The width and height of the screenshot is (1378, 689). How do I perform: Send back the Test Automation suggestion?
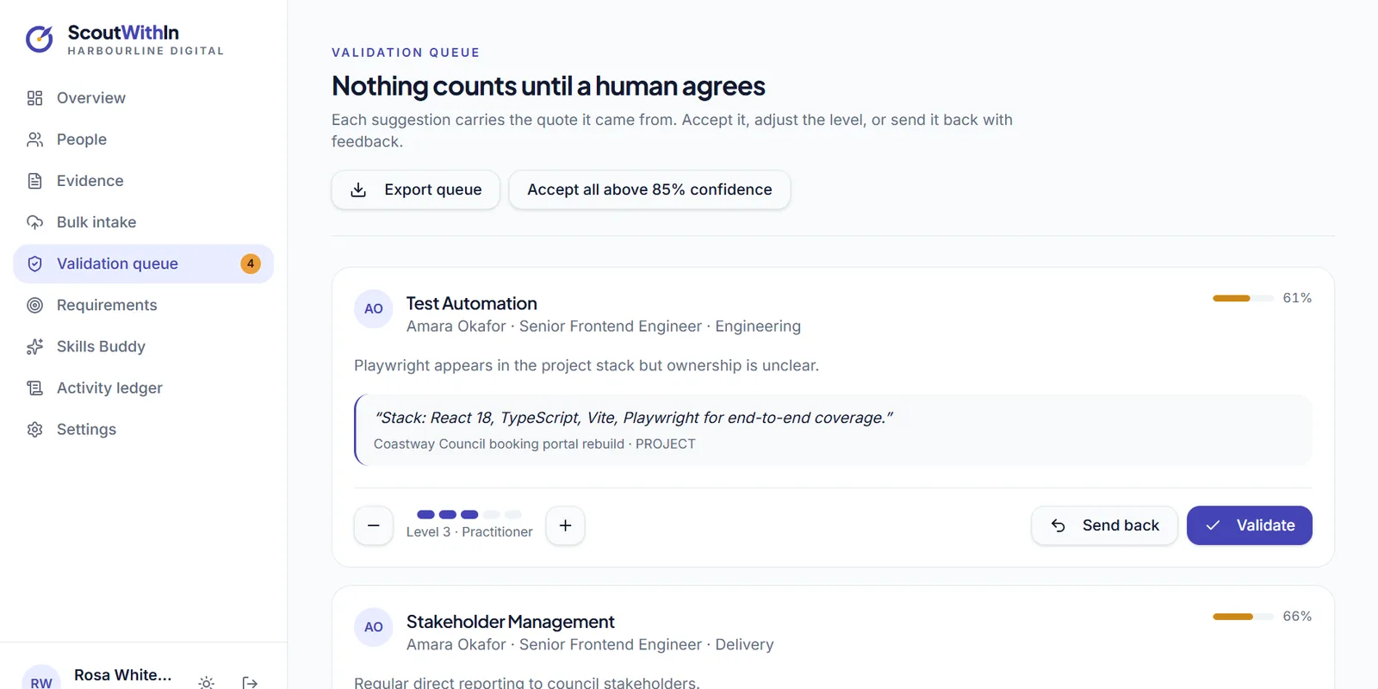pyautogui.click(x=1104, y=525)
